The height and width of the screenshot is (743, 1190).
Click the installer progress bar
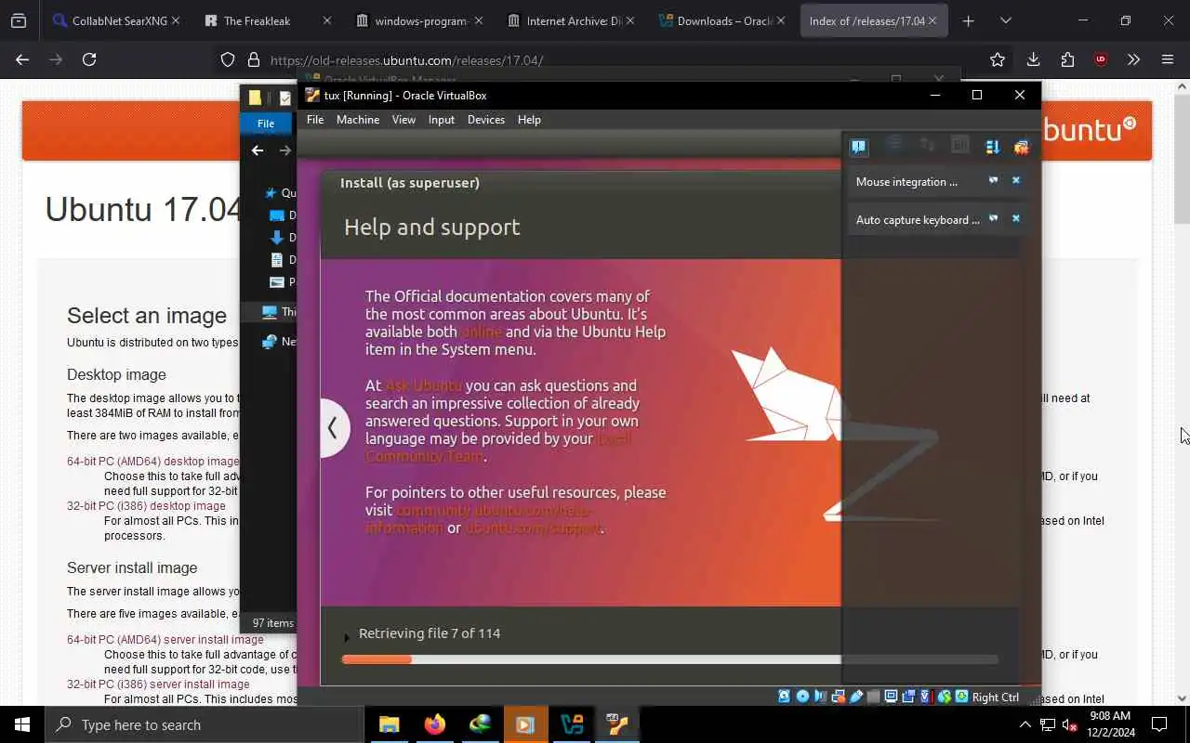pyautogui.click(x=669, y=659)
